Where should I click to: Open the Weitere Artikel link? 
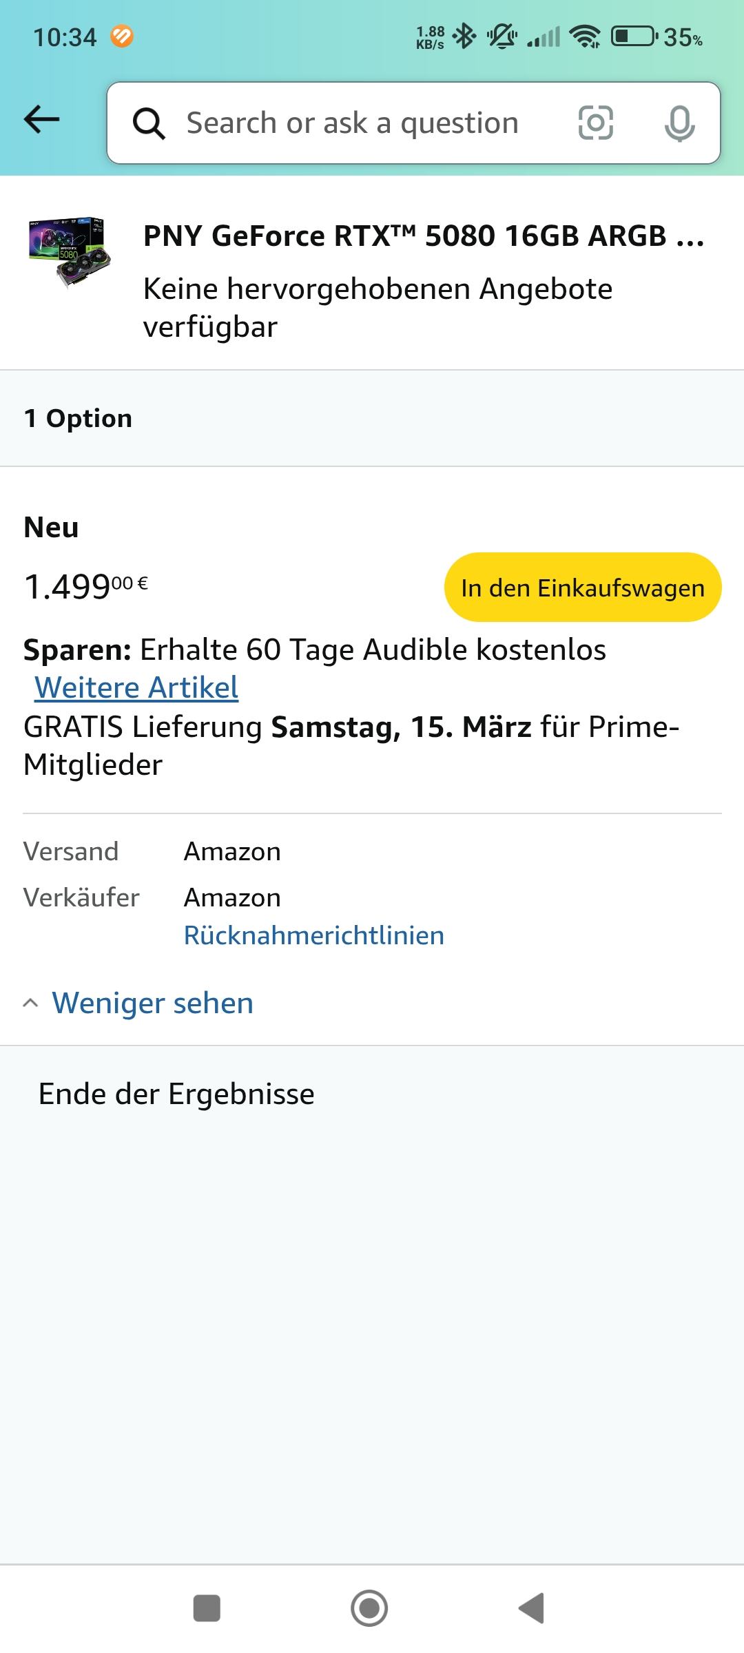coord(136,687)
